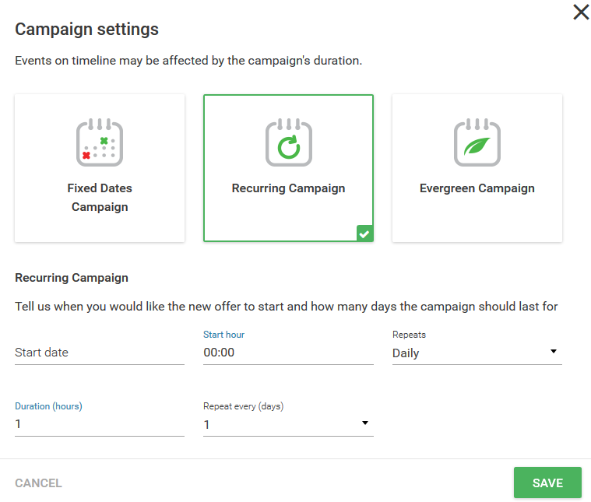Screen dimensions: 591x502
Task: Click the Campaign settings heading
Action: coord(86,29)
